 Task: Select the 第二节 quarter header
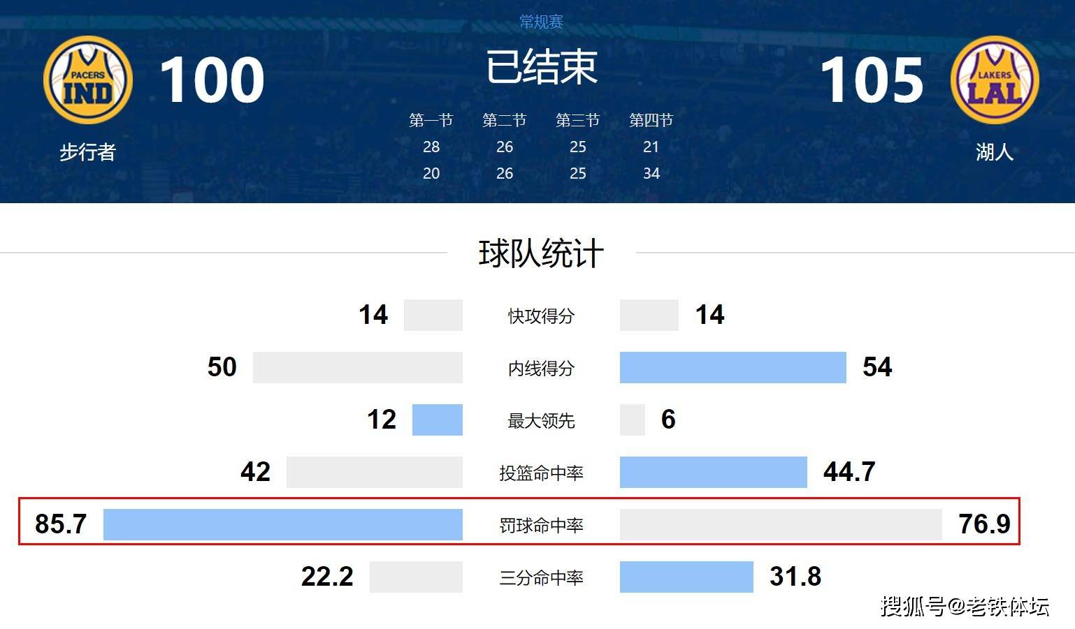tap(504, 120)
